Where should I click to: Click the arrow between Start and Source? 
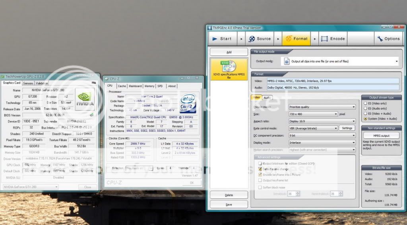pos(241,39)
